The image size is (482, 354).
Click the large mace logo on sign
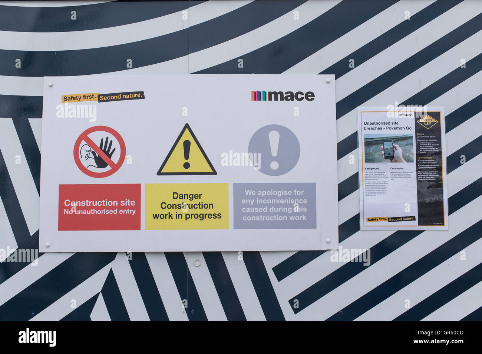283,96
